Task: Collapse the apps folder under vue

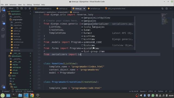Action: click(x=15, y=87)
